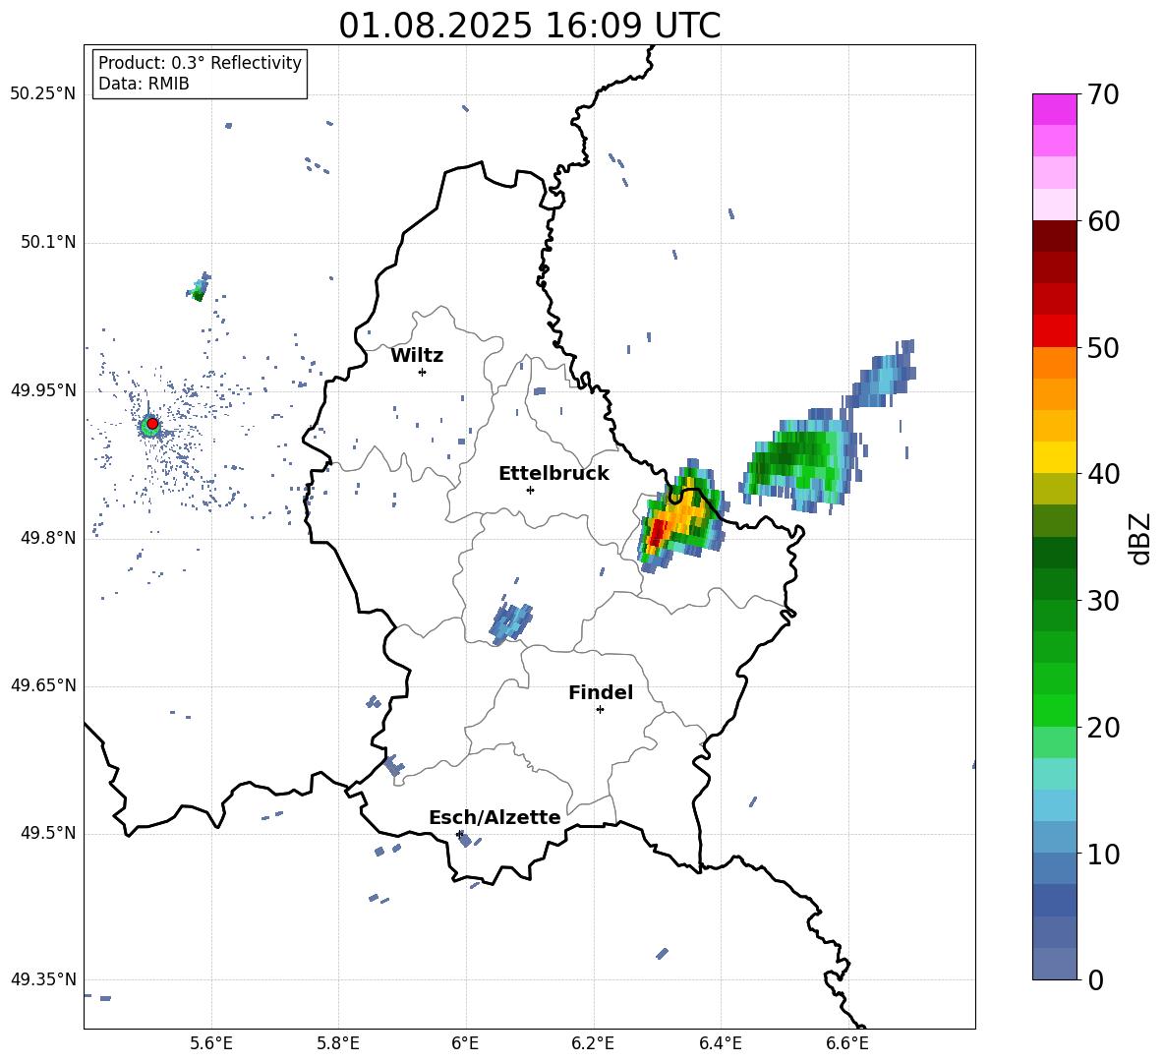Viewport: 1164px width, 1063px height.
Task: Click the latitude label '50.1°N'
Action: tap(48, 243)
